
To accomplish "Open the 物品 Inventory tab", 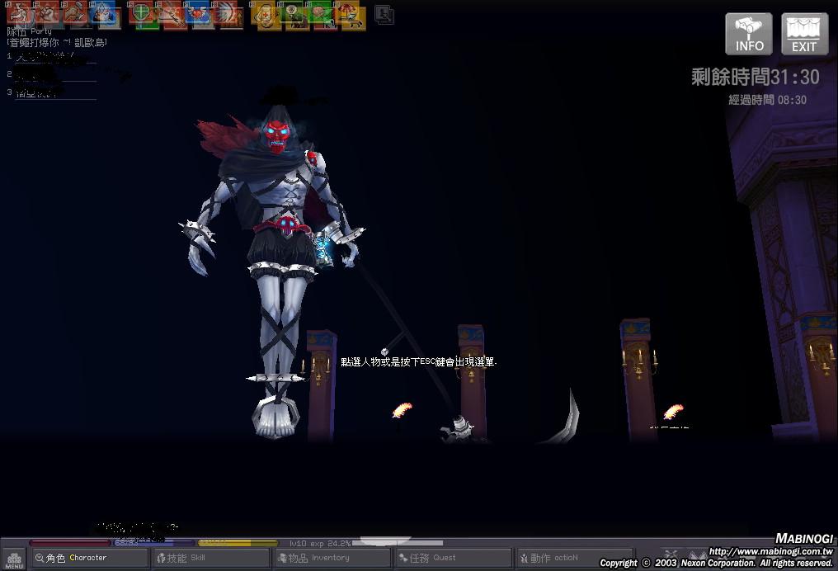I will (x=332, y=559).
